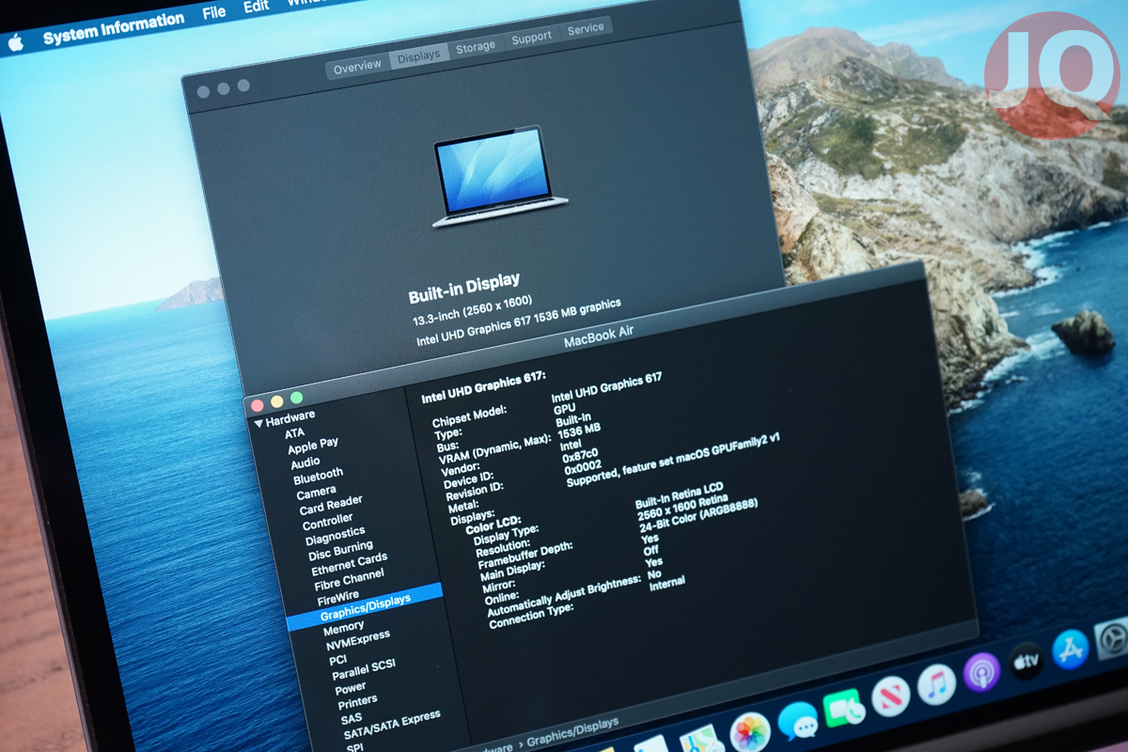Open the Service tab
This screenshot has width=1128, height=752.
click(x=586, y=28)
